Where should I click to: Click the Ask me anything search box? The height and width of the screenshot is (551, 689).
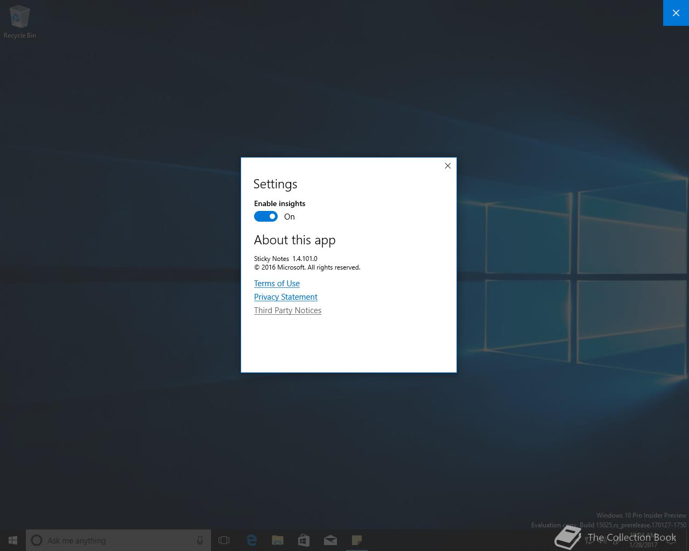118,540
